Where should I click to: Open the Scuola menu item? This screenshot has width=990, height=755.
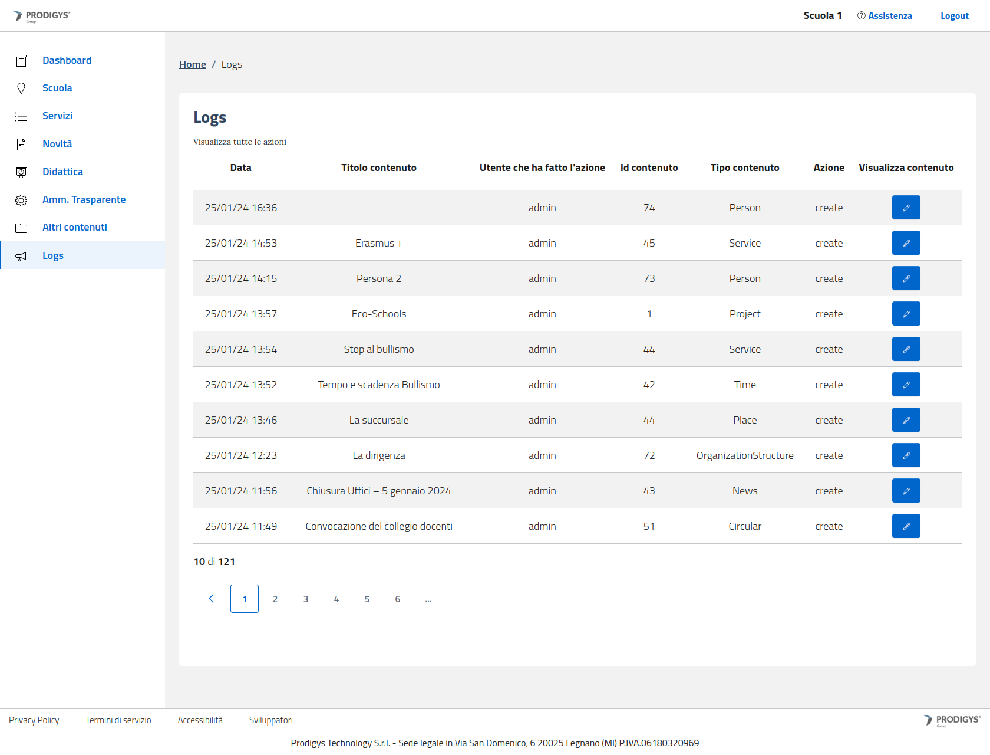[57, 88]
